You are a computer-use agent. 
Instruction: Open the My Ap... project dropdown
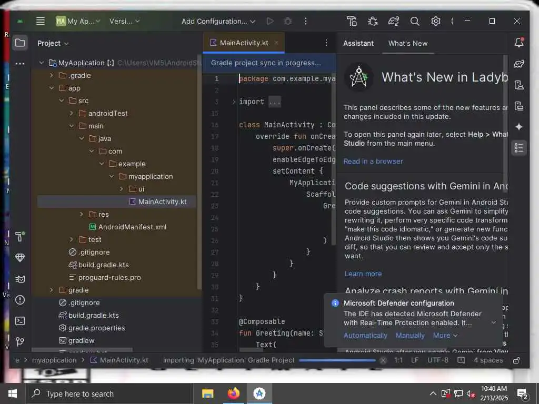pyautogui.click(x=78, y=21)
